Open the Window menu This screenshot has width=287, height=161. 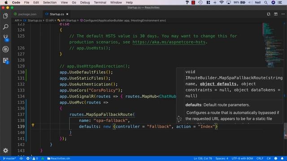click(x=116, y=2)
